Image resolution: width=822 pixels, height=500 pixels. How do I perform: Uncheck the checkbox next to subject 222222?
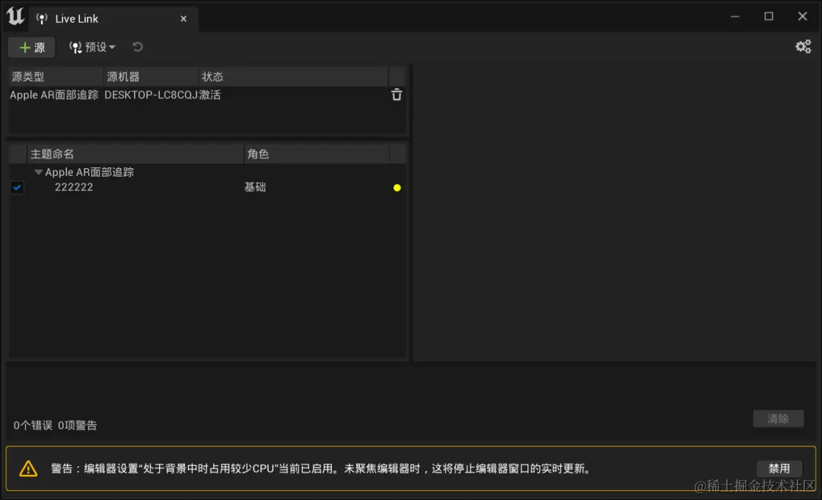18,187
